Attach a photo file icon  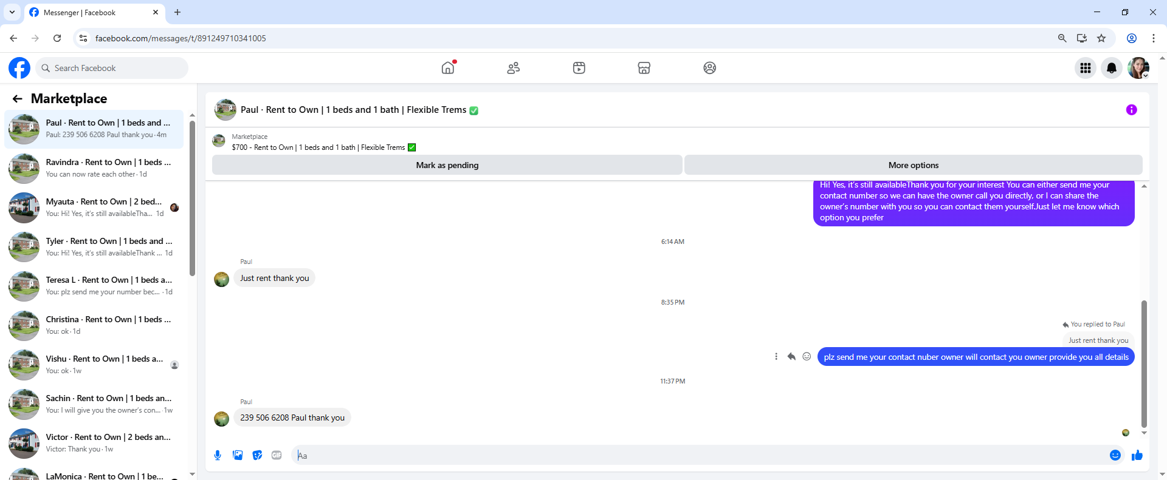click(238, 455)
